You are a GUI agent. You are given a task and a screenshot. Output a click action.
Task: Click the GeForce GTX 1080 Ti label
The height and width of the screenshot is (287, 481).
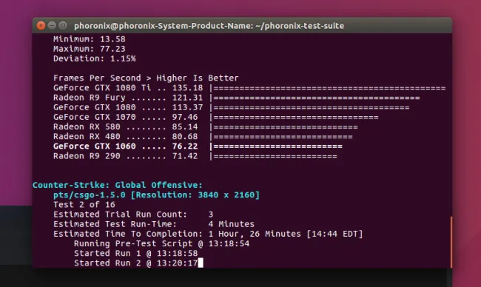(102, 88)
